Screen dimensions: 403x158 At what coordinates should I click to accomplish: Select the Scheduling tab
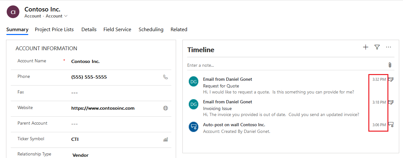pos(151,29)
